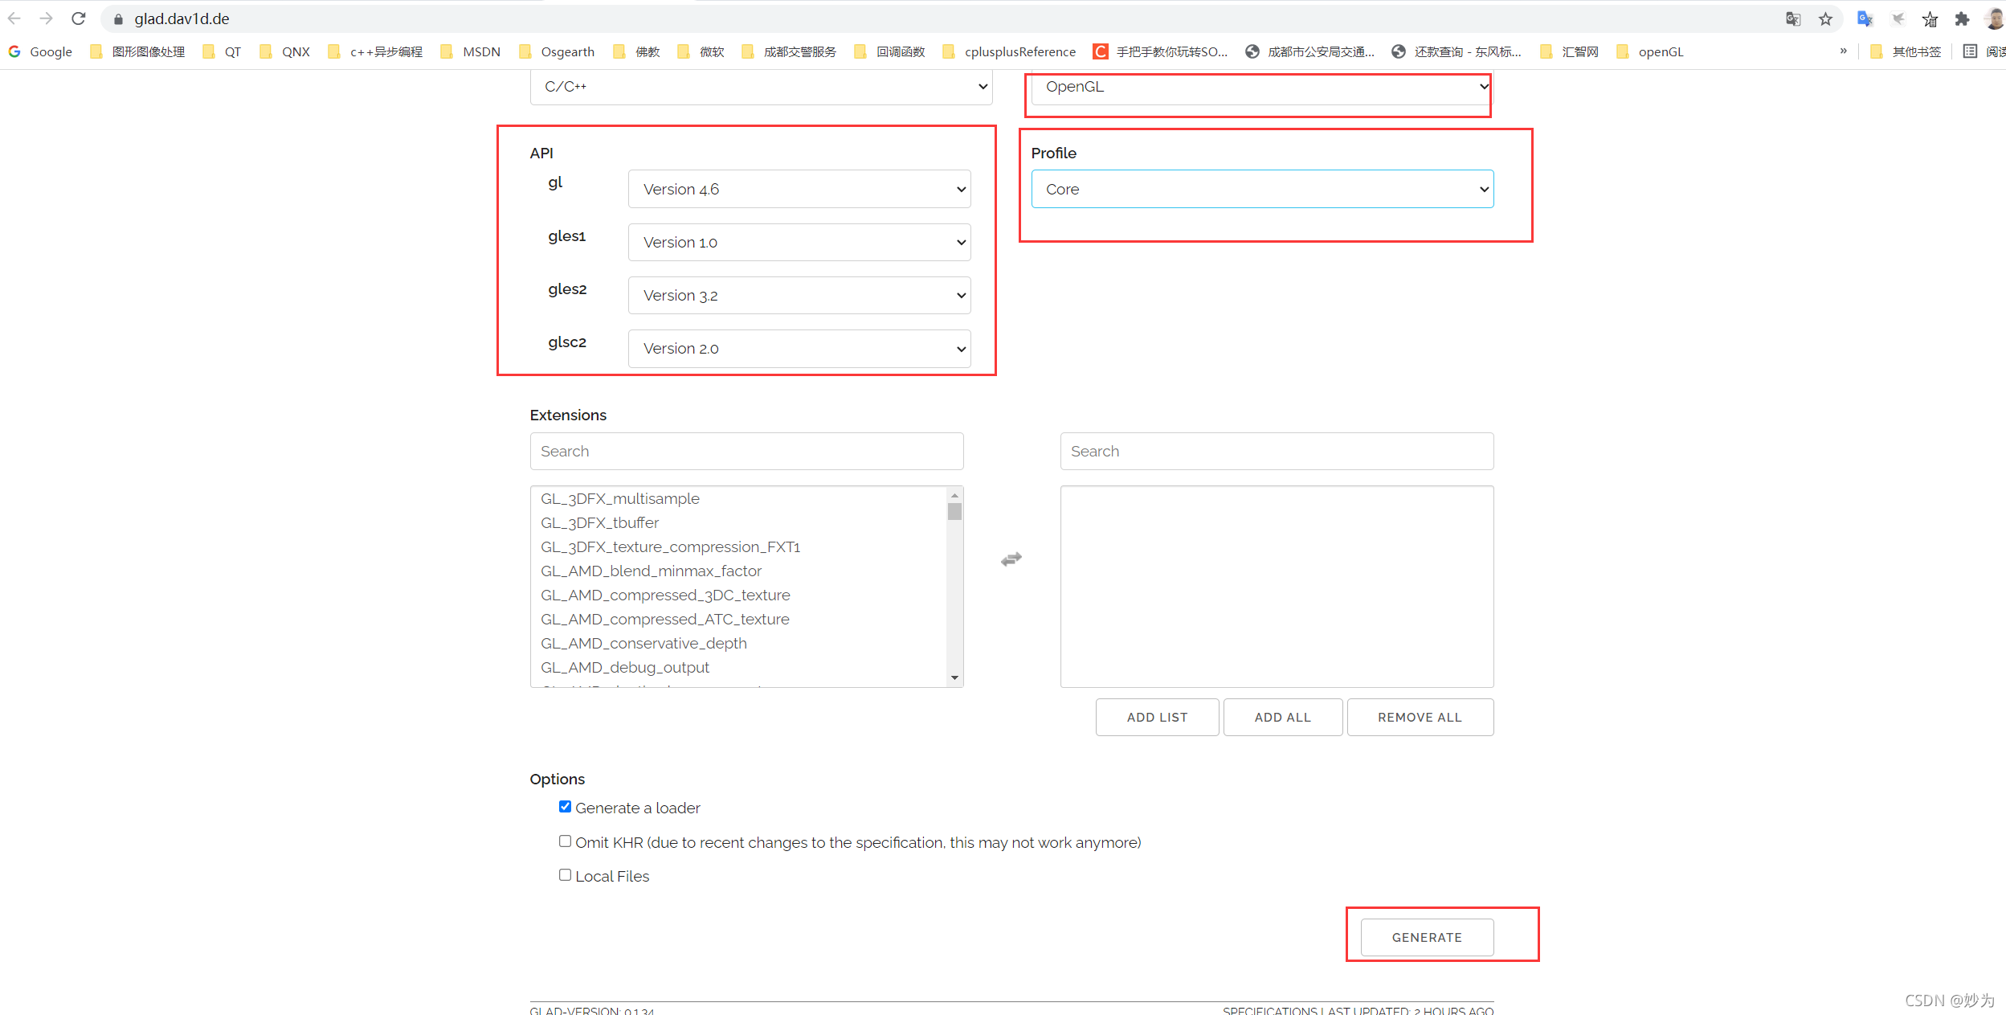Open the gl Version 4.6 dropdown

(x=799, y=189)
